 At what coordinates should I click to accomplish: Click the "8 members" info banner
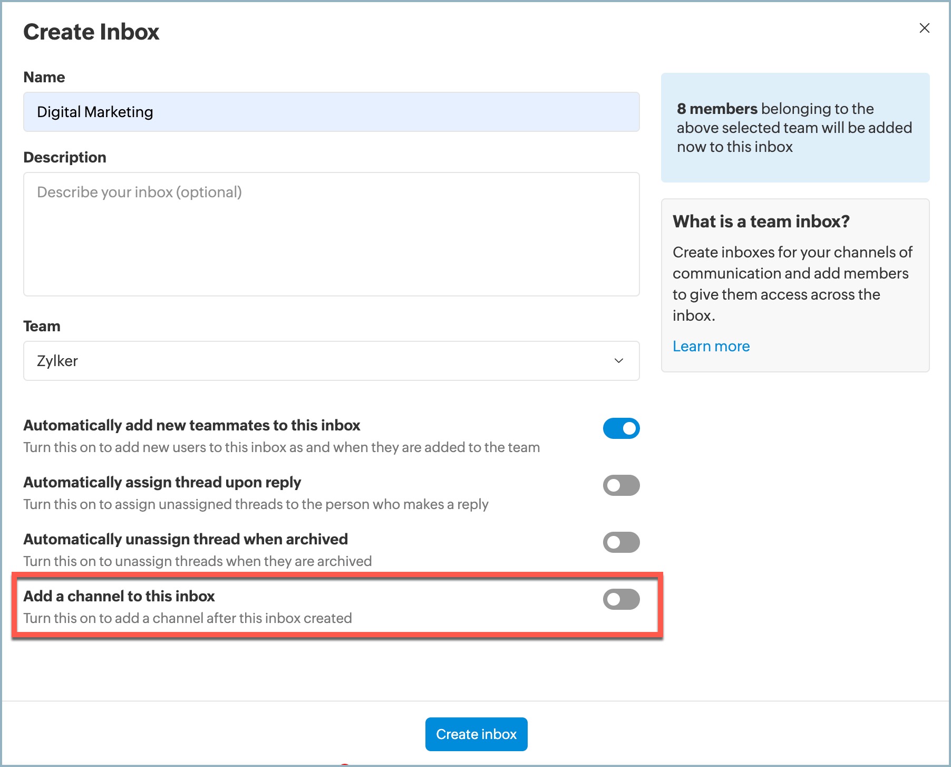(x=794, y=128)
